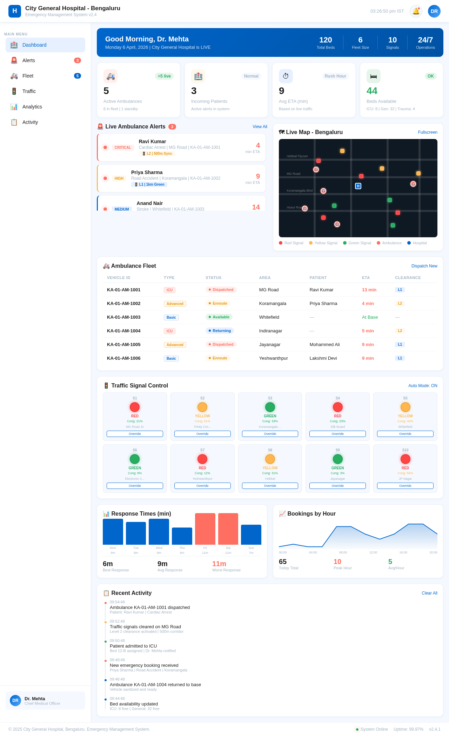Open the Dashboard menu item
The height and width of the screenshot is (736, 449).
click(45, 45)
